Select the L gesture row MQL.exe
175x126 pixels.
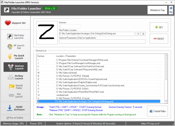point(99,70)
